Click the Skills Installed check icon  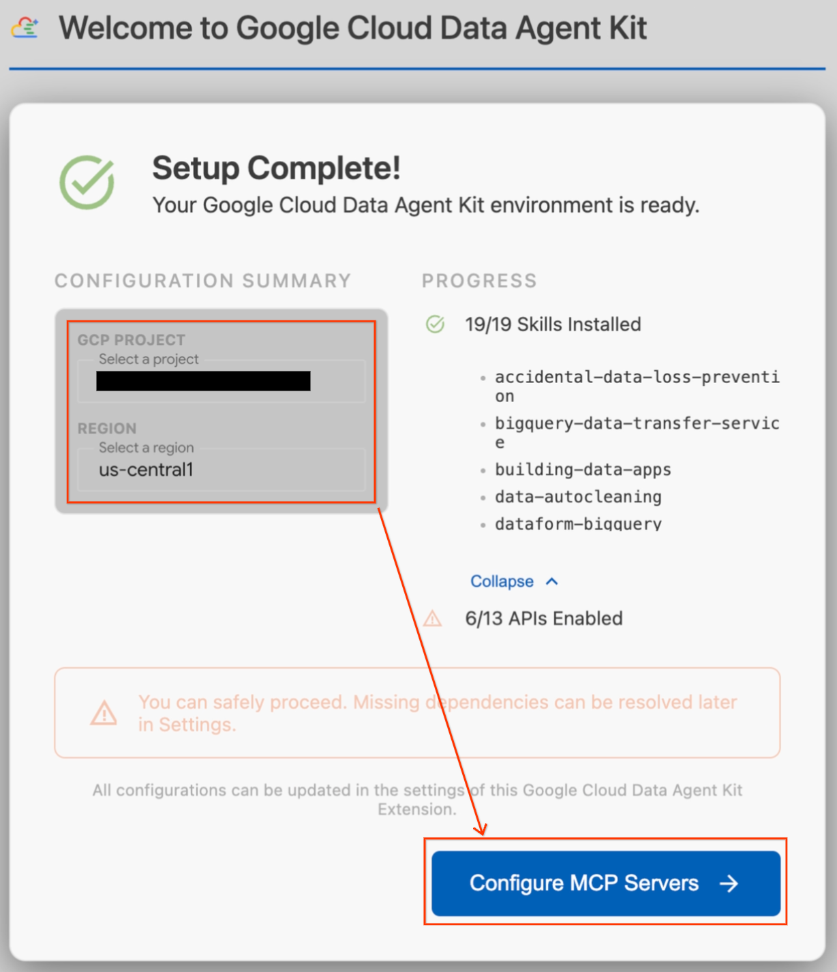click(435, 324)
